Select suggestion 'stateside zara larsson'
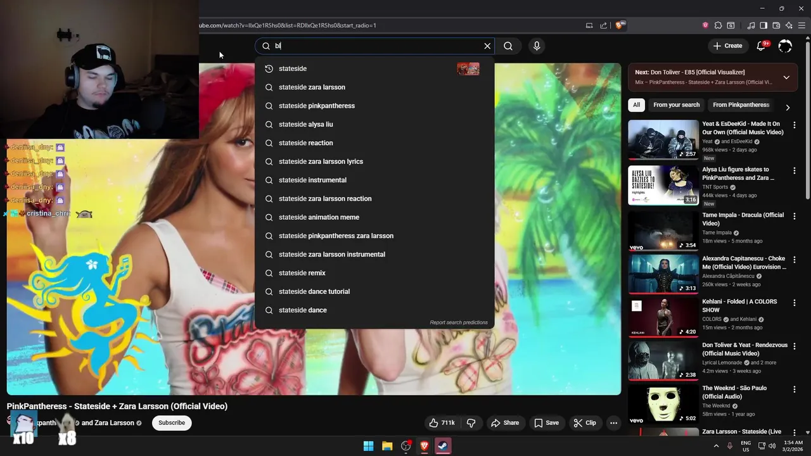 pos(374,87)
